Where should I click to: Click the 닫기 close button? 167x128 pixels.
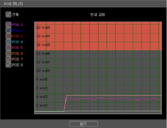pyautogui.click(x=83, y=124)
